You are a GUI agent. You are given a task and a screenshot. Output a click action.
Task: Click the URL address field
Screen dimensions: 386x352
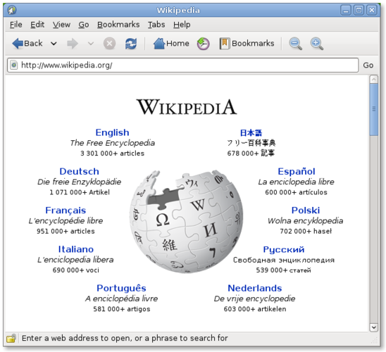183,65
